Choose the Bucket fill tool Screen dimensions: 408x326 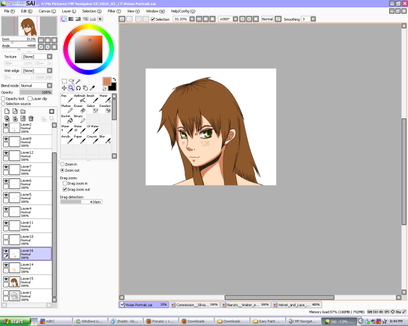[68, 119]
